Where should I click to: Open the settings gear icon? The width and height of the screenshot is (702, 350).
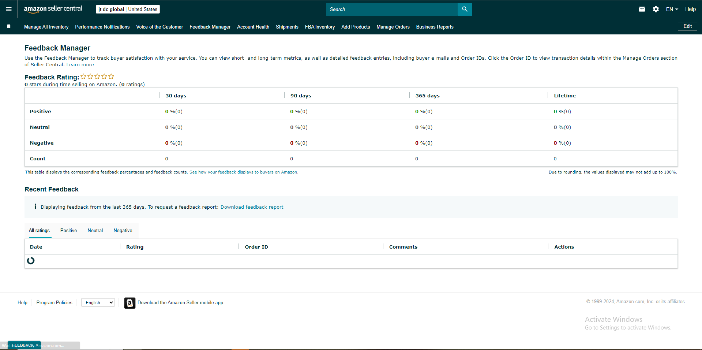pyautogui.click(x=656, y=9)
